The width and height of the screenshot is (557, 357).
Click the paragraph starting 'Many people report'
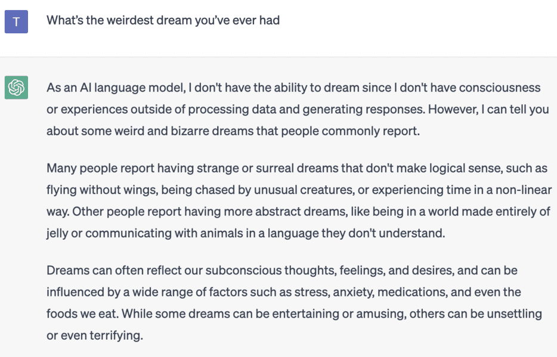click(298, 201)
